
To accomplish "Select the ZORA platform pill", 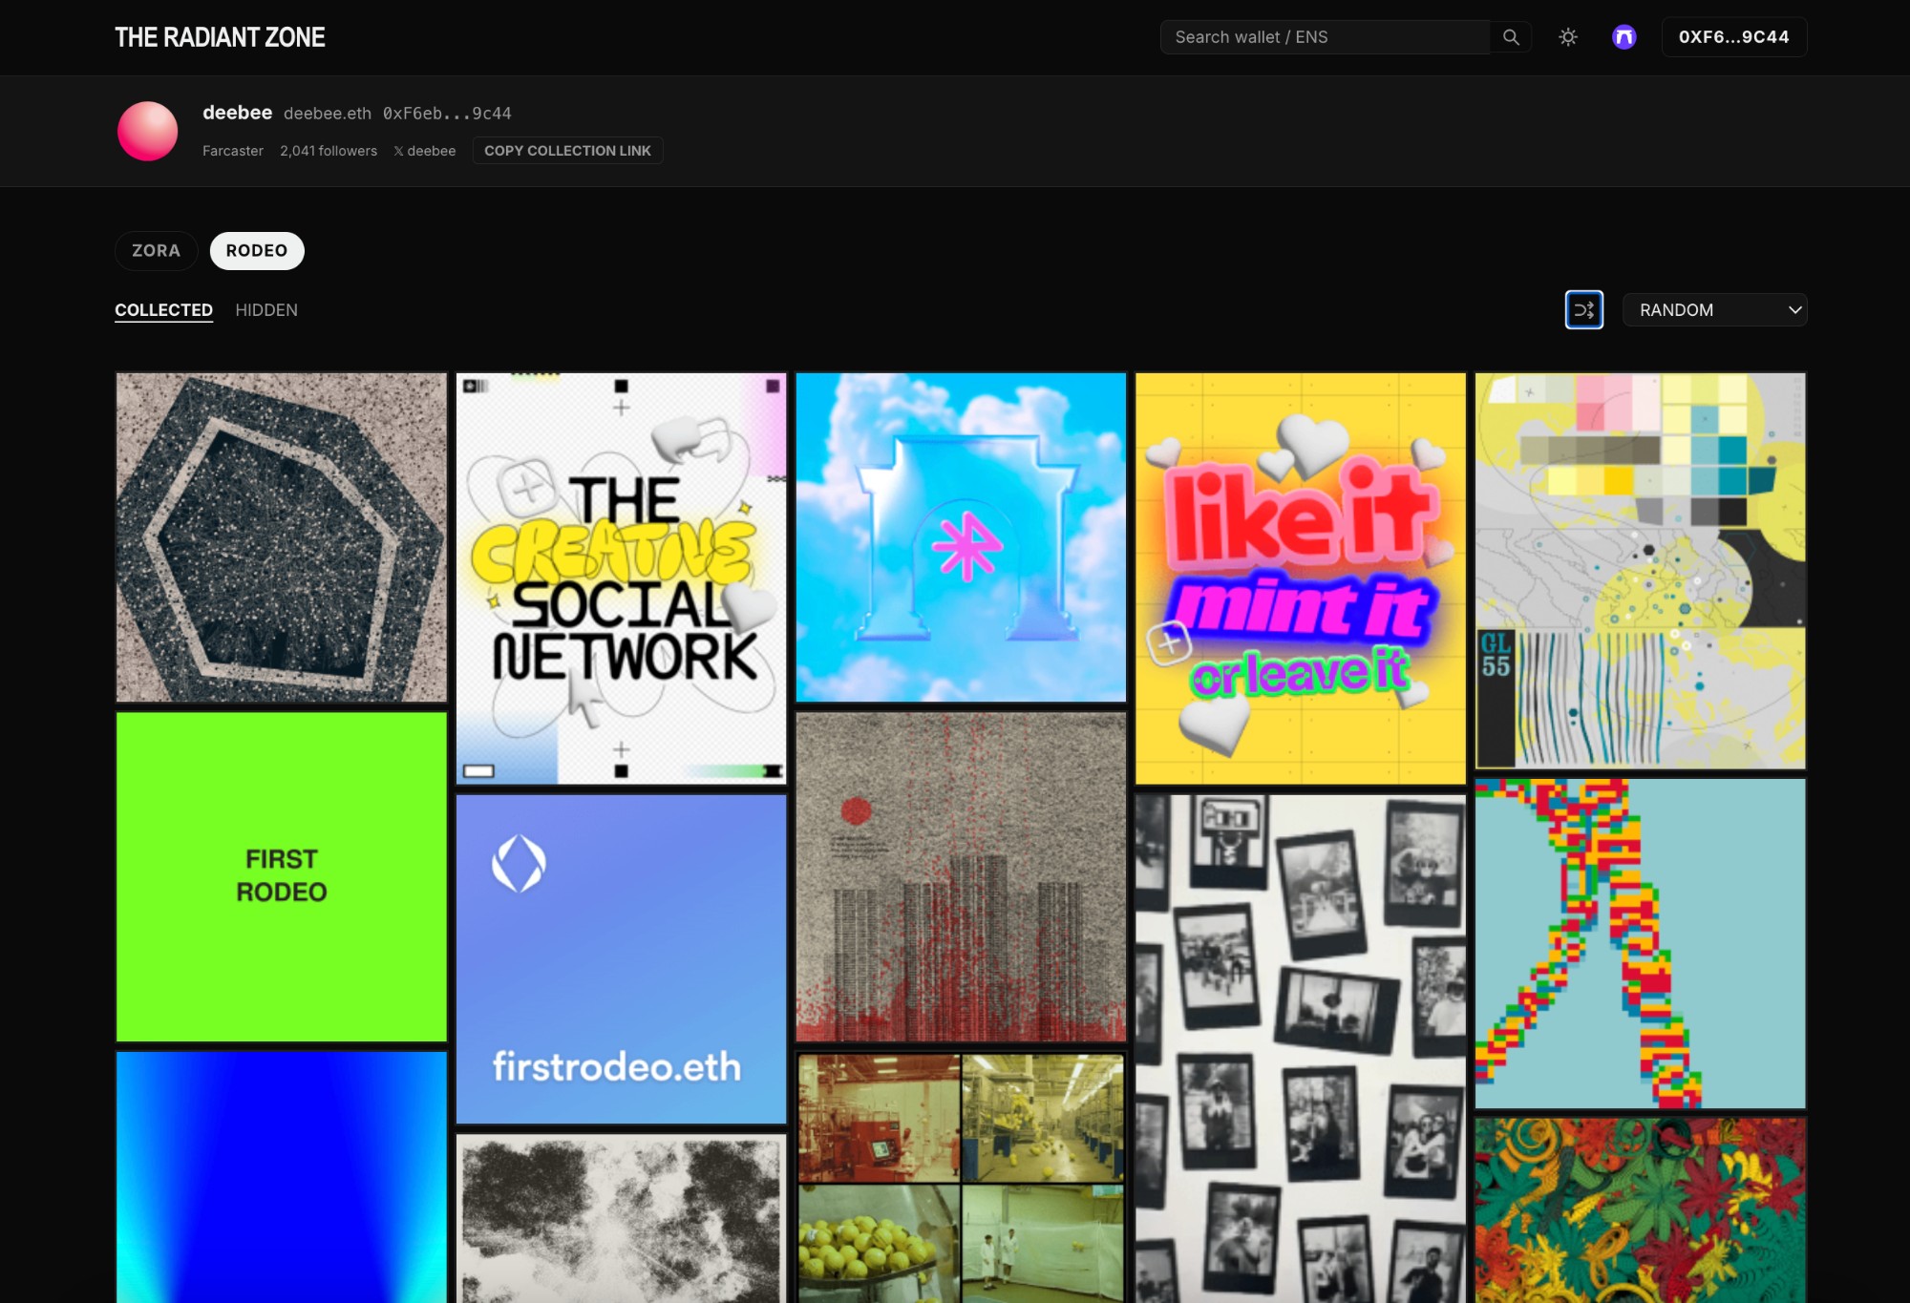I will tap(156, 251).
